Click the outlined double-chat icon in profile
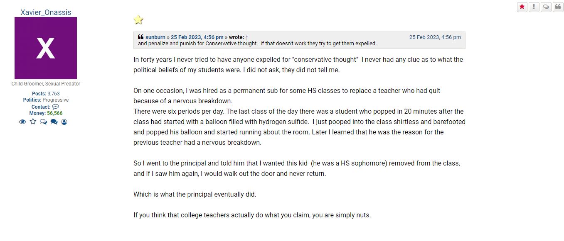Screen dimensions: 564x241 click(43, 122)
